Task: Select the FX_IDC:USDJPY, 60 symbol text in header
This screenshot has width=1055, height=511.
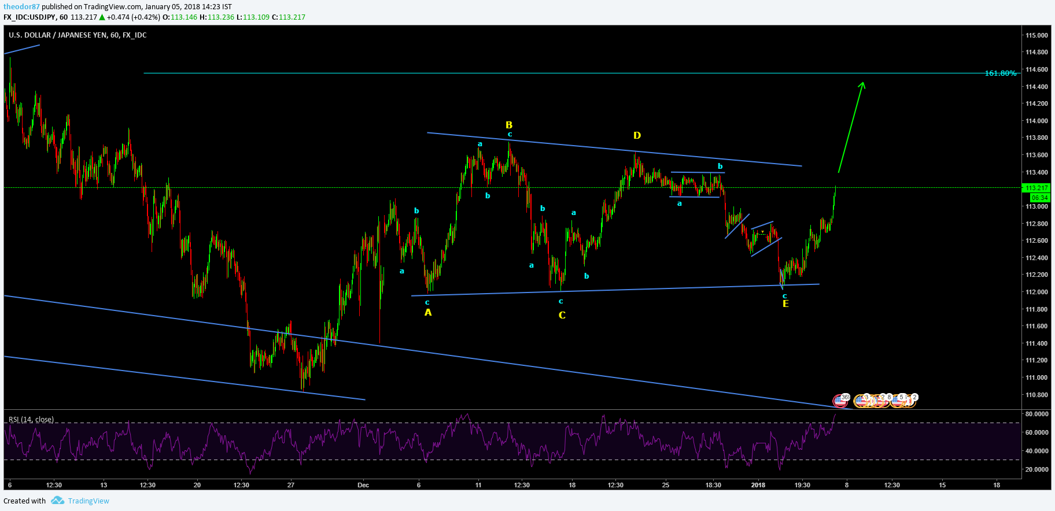Action: pyautogui.click(x=36, y=17)
